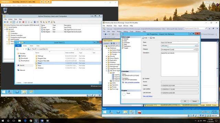Expand Domain Controllers in Active Directory tree

[x=7, y=36]
